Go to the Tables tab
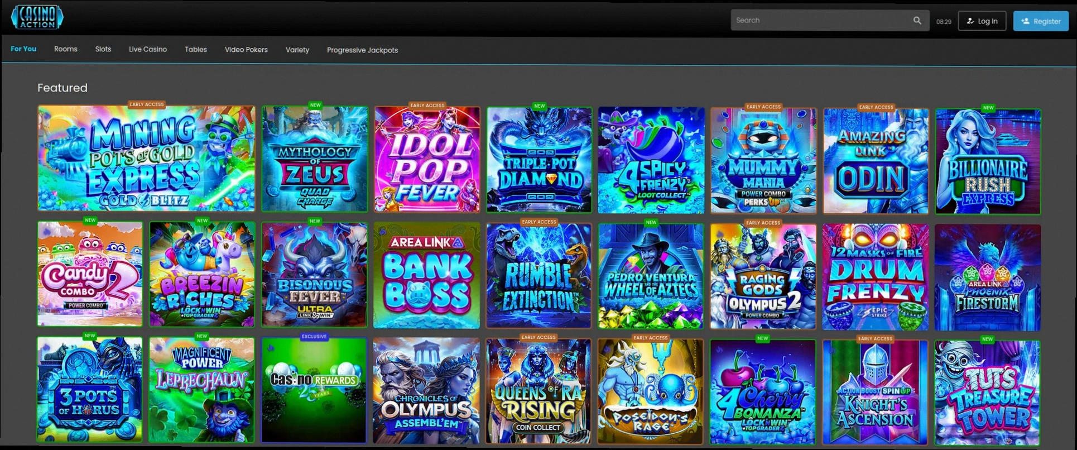The image size is (1077, 450). 196,50
